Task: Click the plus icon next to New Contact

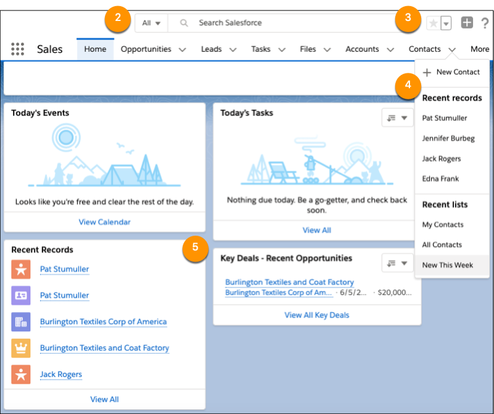Action: point(426,72)
